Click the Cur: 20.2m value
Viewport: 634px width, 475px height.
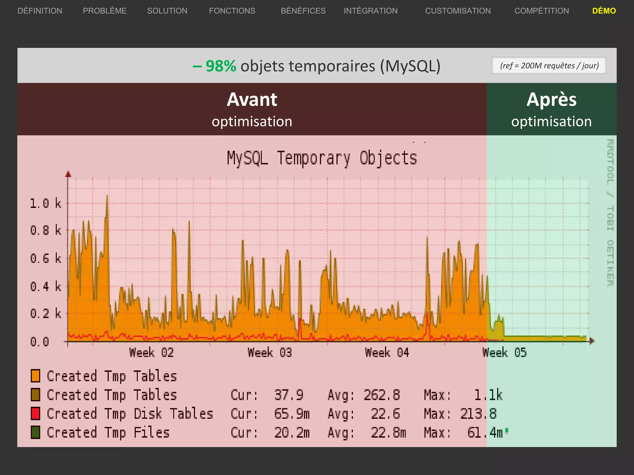click(x=270, y=433)
